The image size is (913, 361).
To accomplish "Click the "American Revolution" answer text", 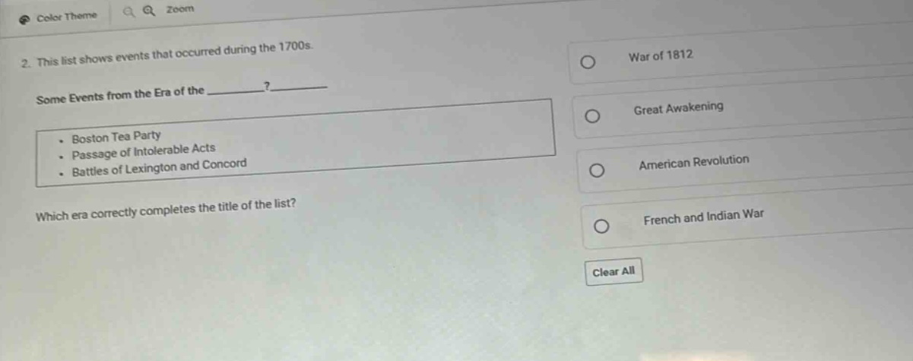I will 694,161.
